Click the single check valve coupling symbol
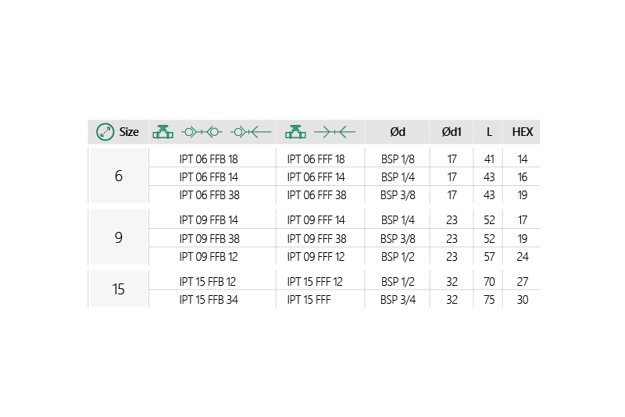Screen dimensions: 625x417 250,132
